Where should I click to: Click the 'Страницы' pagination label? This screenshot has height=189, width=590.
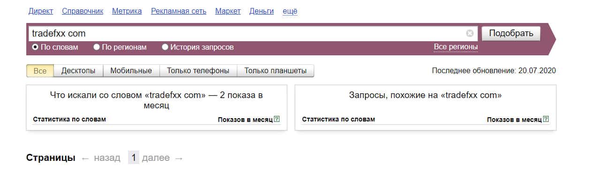[51, 158]
